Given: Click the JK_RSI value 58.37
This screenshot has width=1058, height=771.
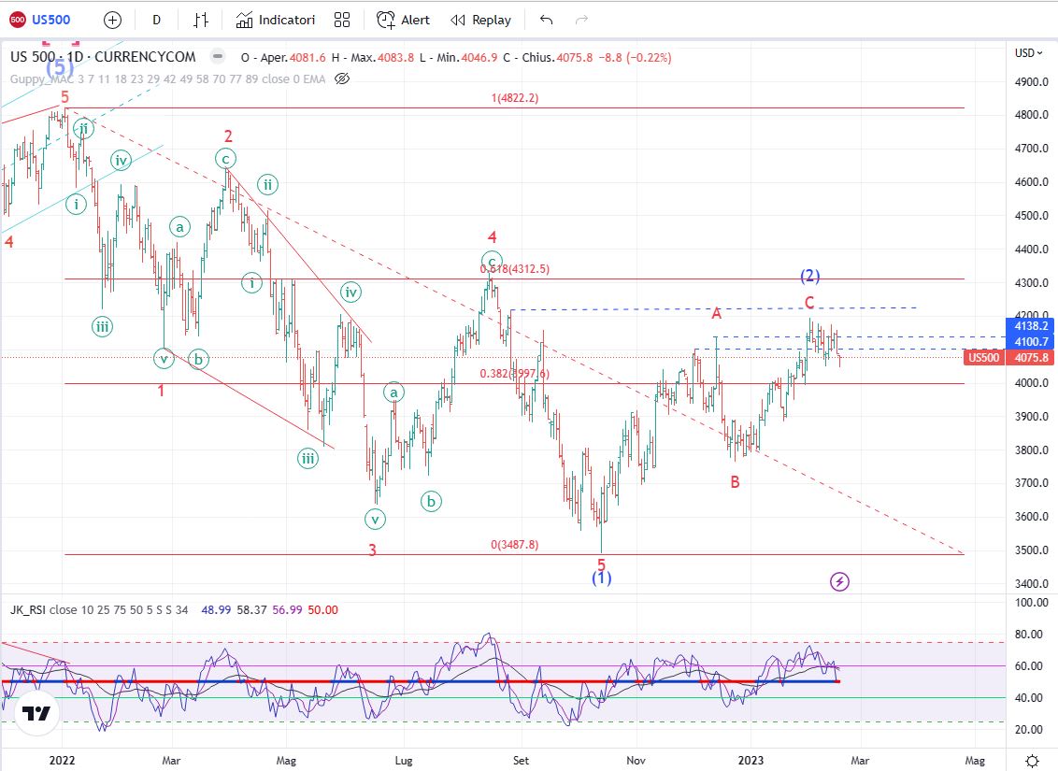Looking at the screenshot, I should click(x=251, y=609).
